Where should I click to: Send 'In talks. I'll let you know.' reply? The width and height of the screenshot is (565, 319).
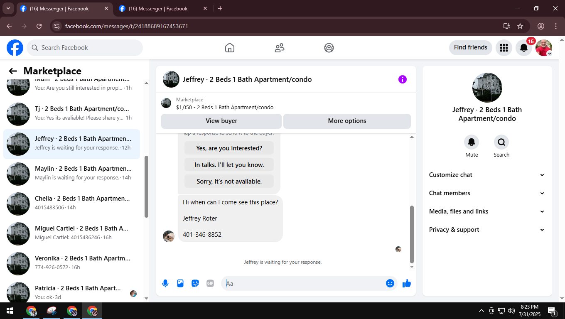229,165
